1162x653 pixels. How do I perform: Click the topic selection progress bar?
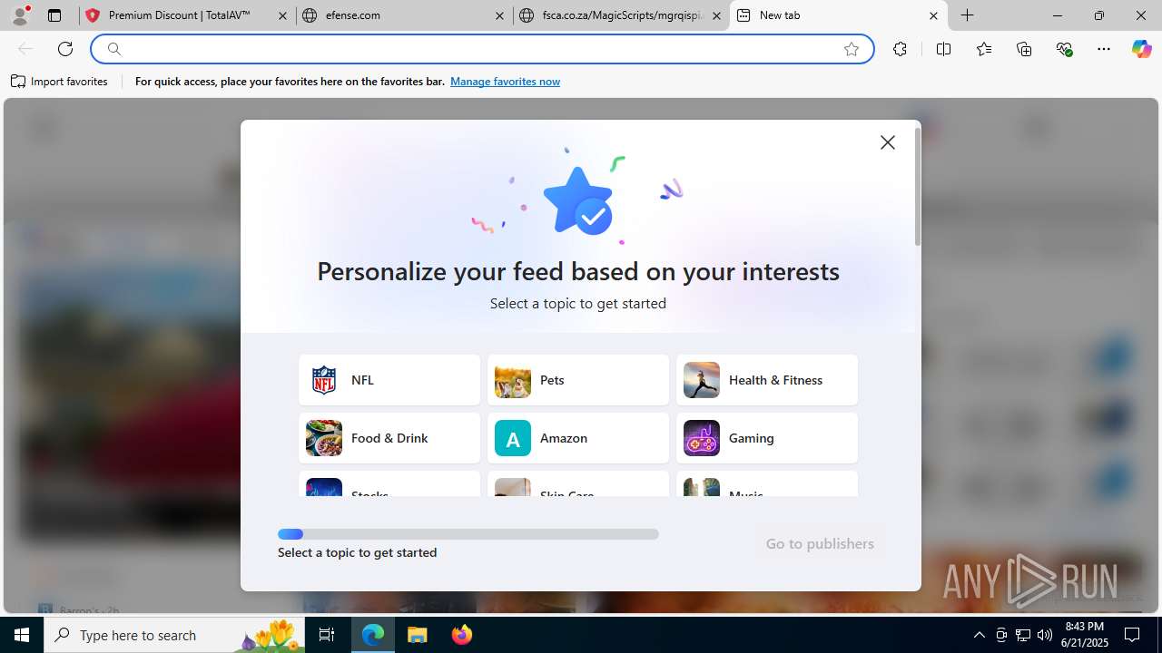coord(468,534)
